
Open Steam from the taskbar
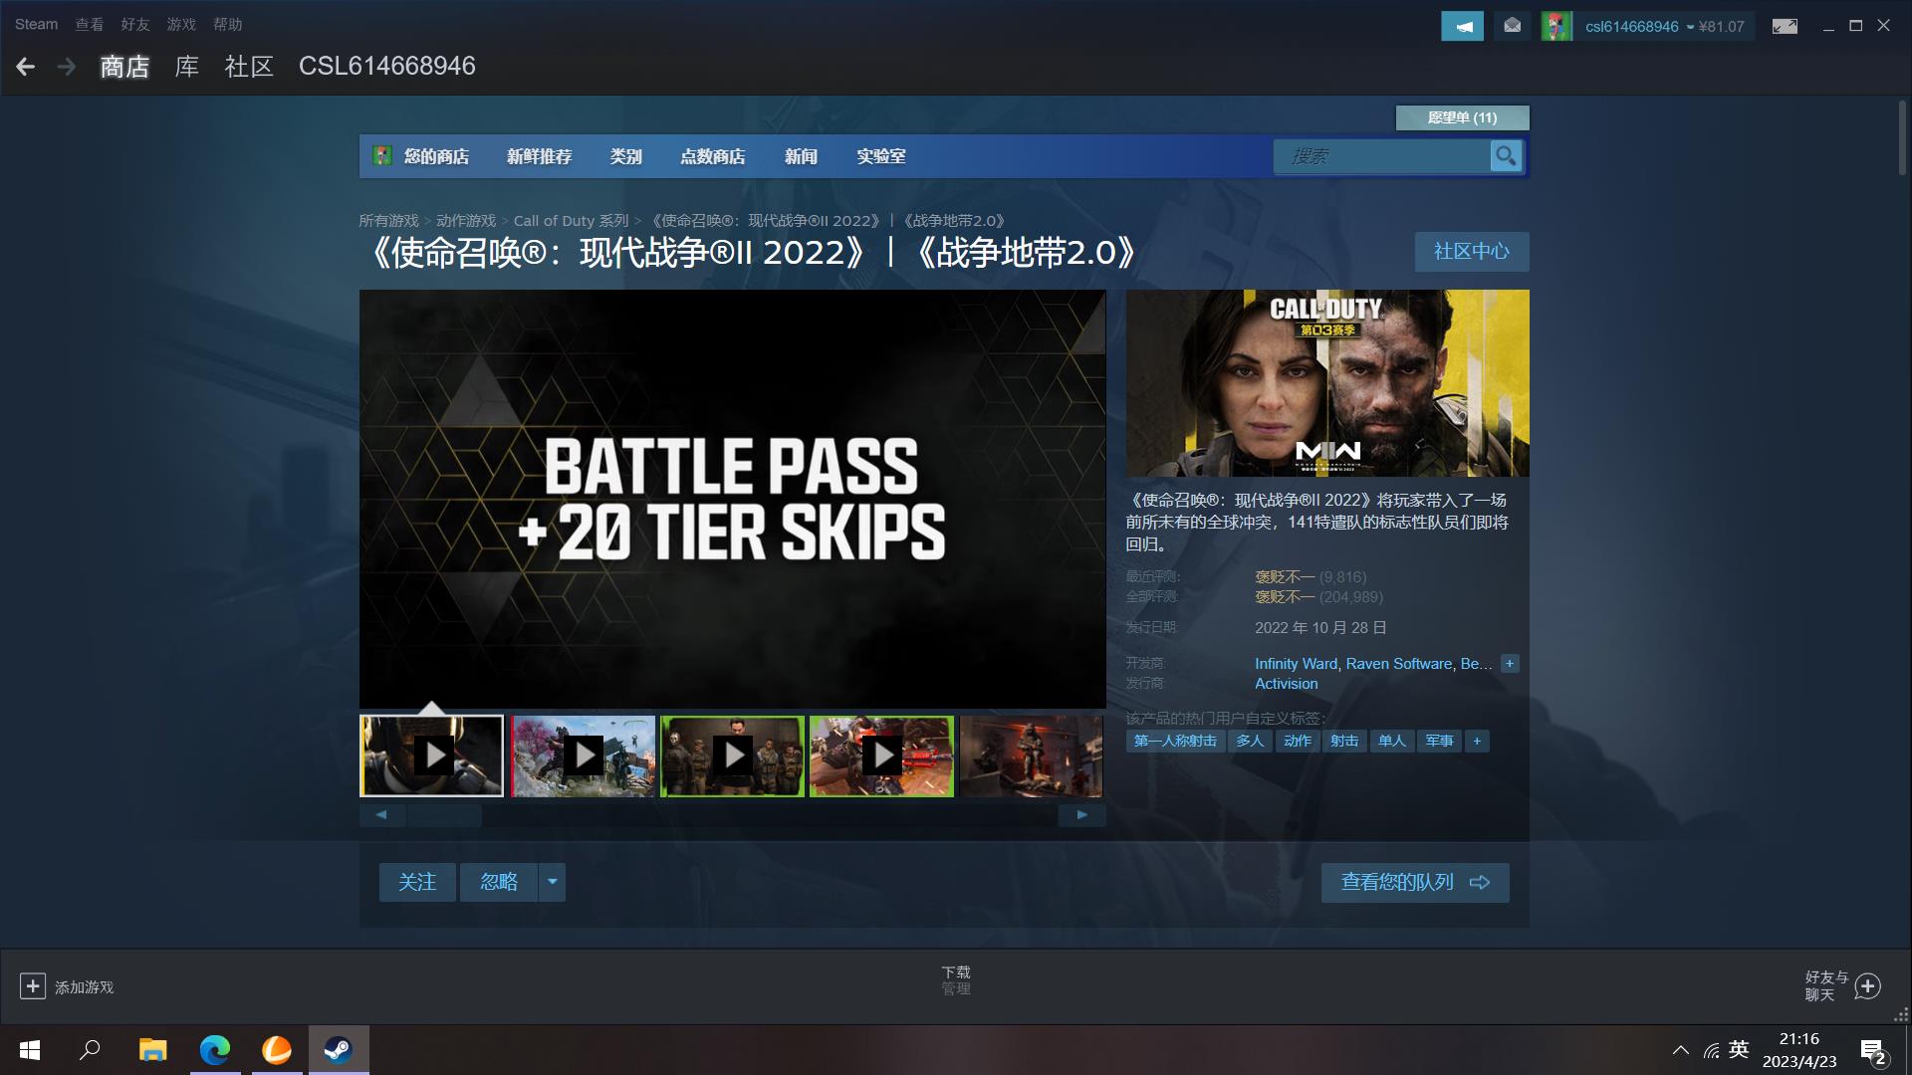coord(338,1049)
